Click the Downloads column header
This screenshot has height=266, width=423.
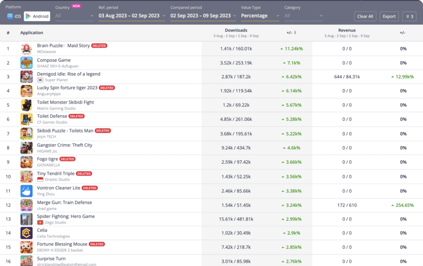pos(236,30)
